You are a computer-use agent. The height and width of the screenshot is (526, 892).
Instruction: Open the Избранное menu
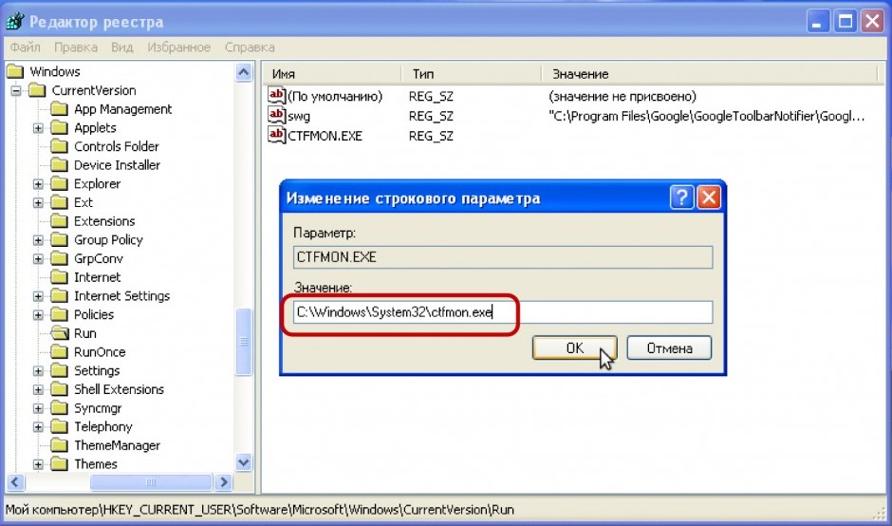[x=178, y=47]
